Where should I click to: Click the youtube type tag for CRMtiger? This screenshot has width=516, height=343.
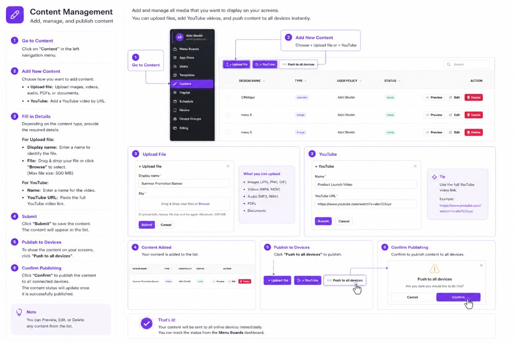click(302, 98)
